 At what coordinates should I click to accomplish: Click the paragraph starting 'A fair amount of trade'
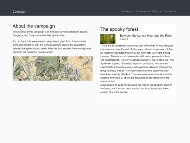pyautogui.click(x=136, y=89)
